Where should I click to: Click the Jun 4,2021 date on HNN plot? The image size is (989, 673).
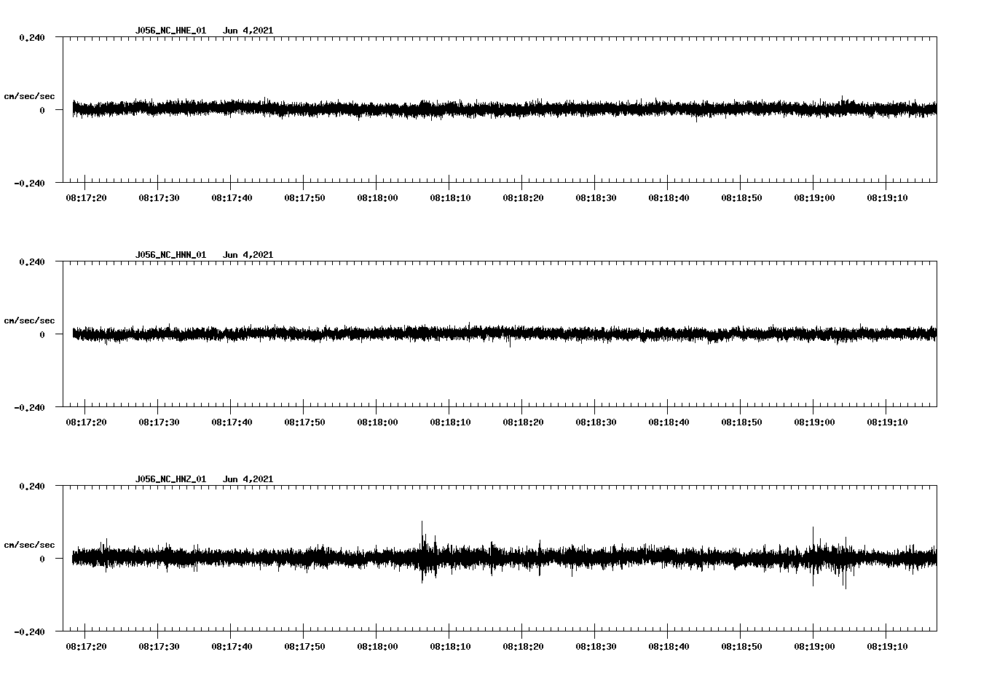click(248, 255)
